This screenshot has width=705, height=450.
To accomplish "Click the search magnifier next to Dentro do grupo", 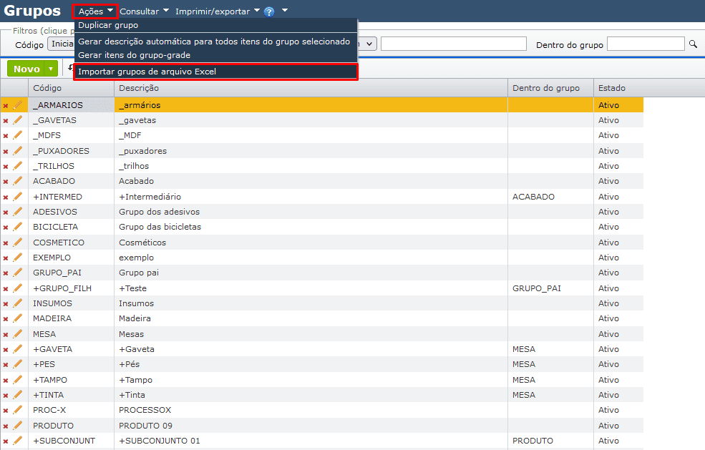I will tap(693, 44).
